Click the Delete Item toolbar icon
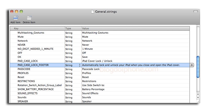The height and width of the screenshot is (112, 209). tap(29, 18)
